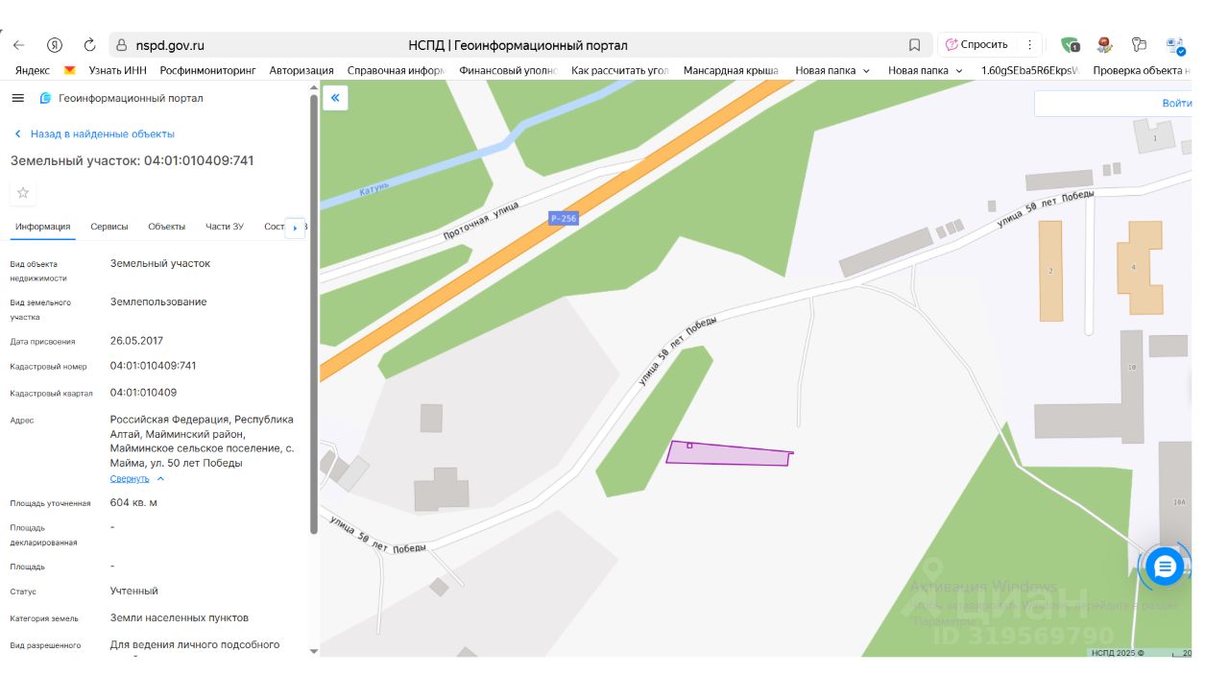
Task: Open the blue chat support bubble
Action: coord(1165,567)
